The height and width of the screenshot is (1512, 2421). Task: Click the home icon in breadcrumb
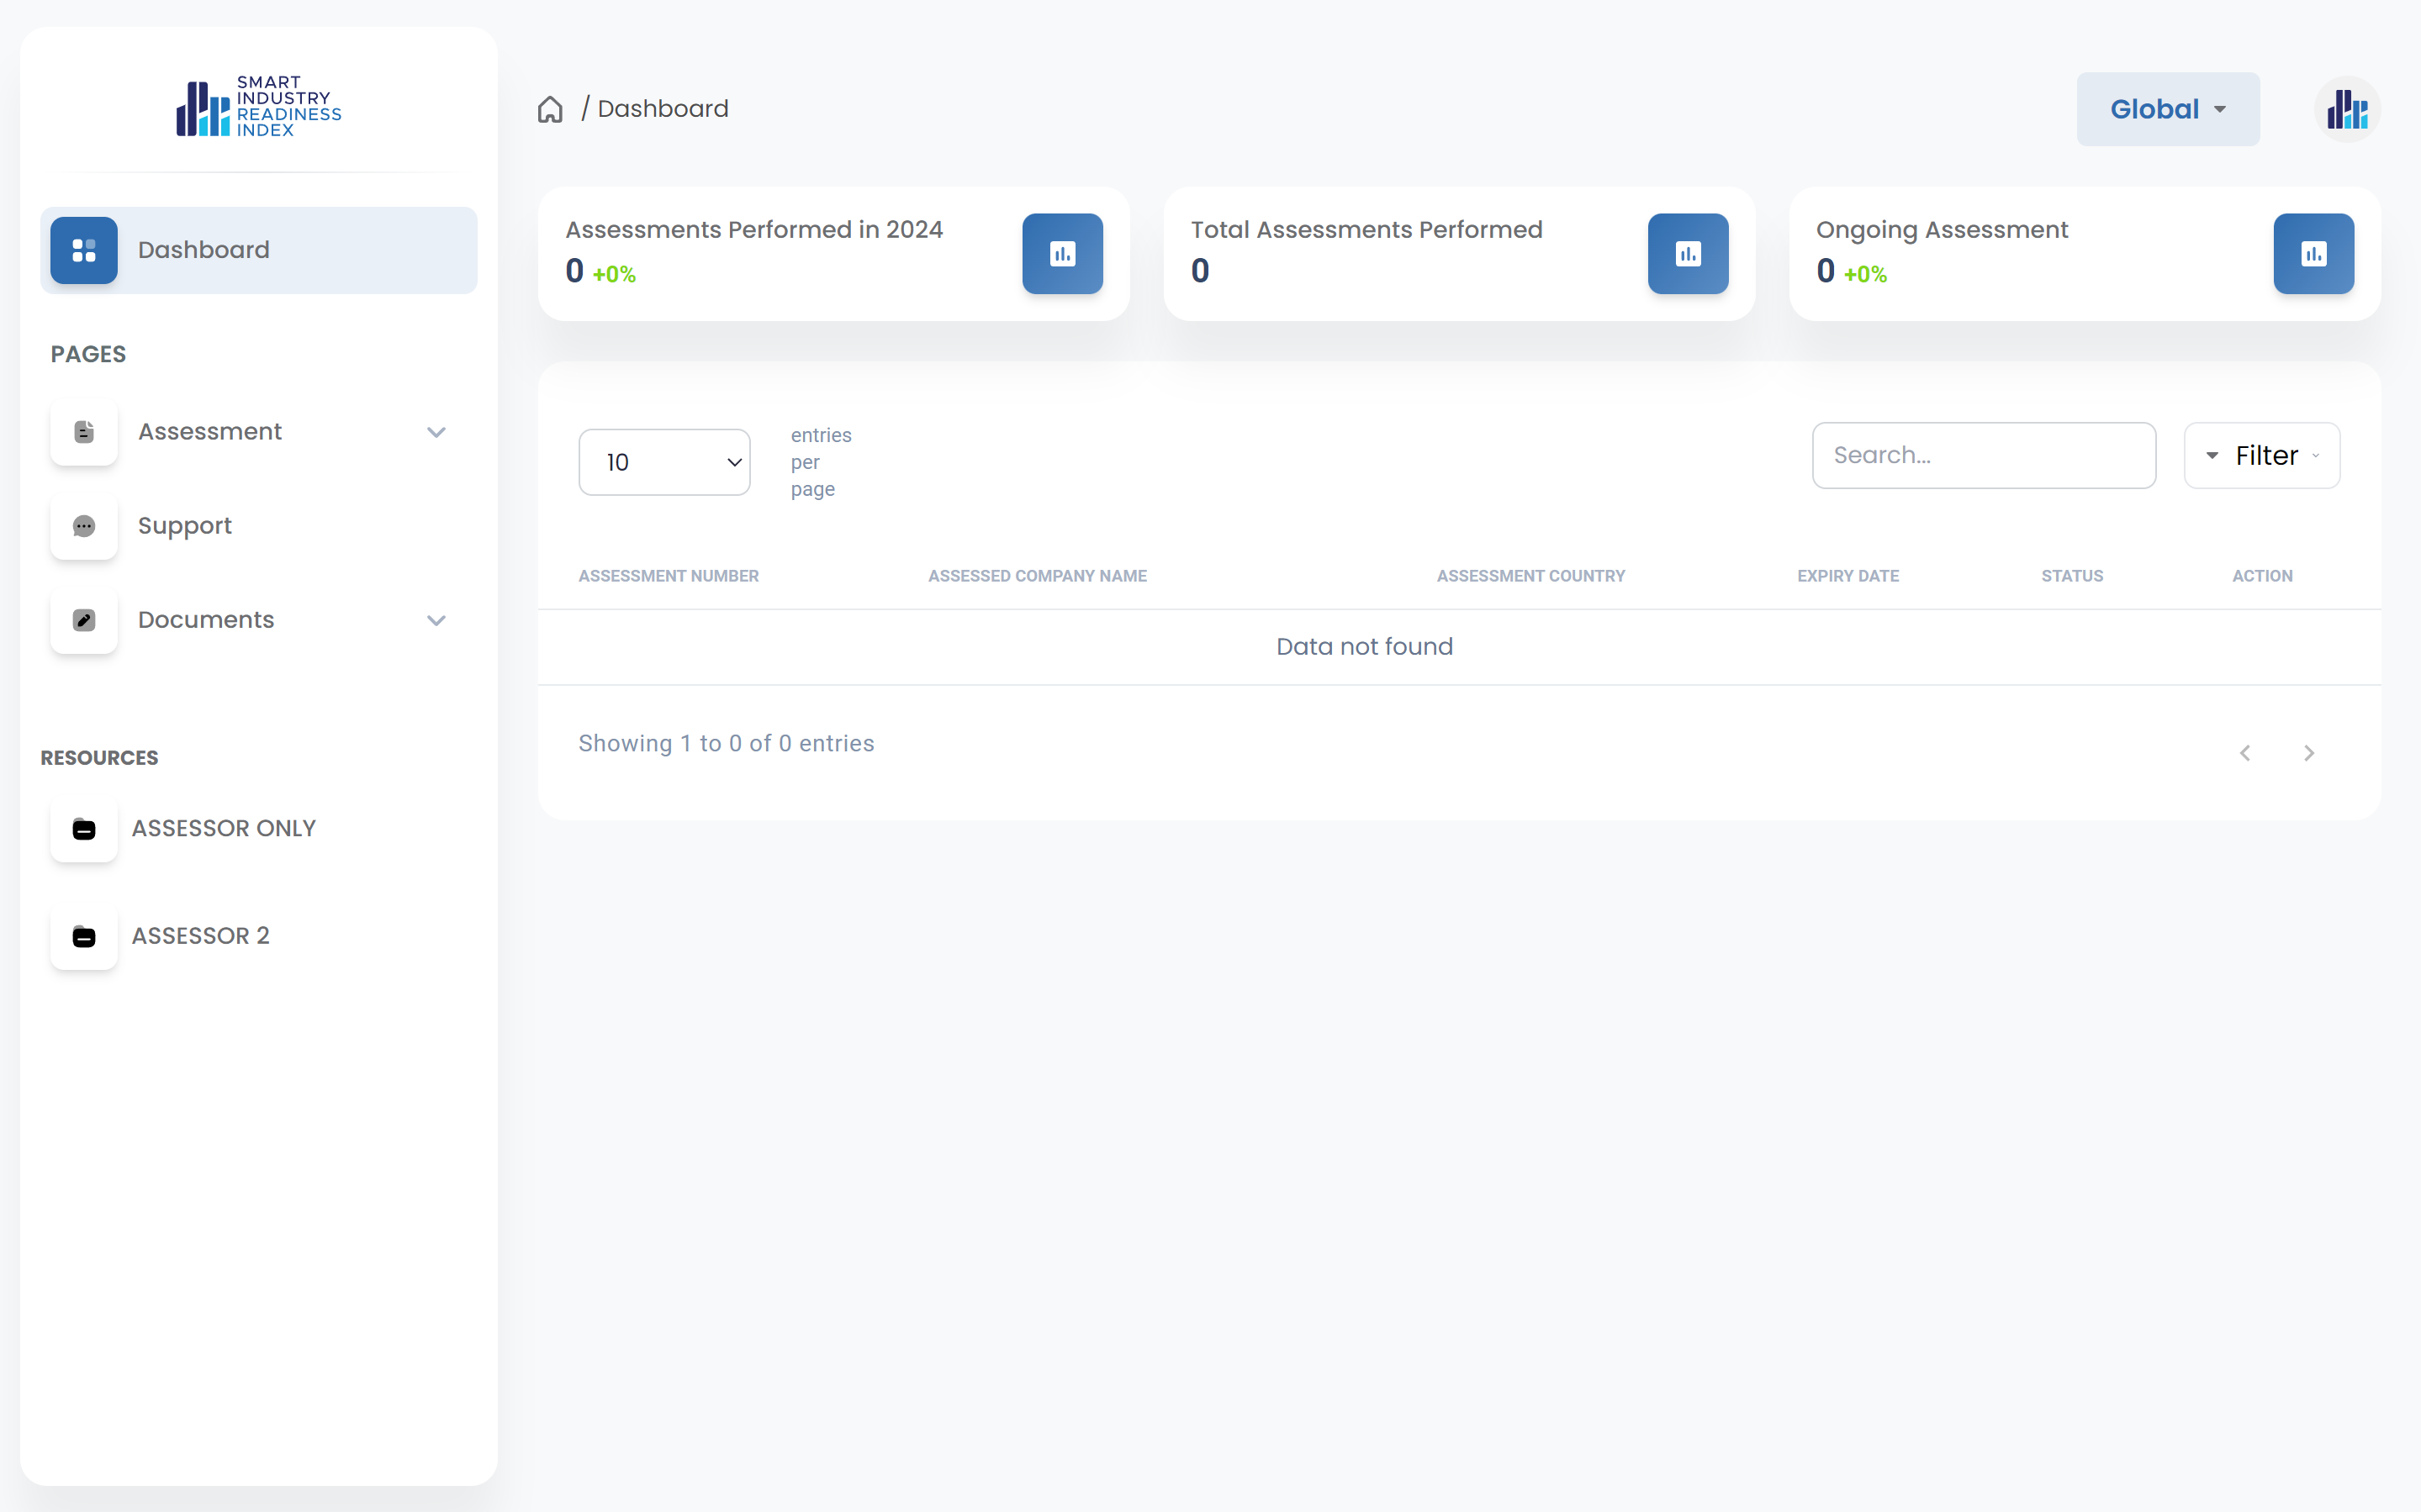[550, 109]
